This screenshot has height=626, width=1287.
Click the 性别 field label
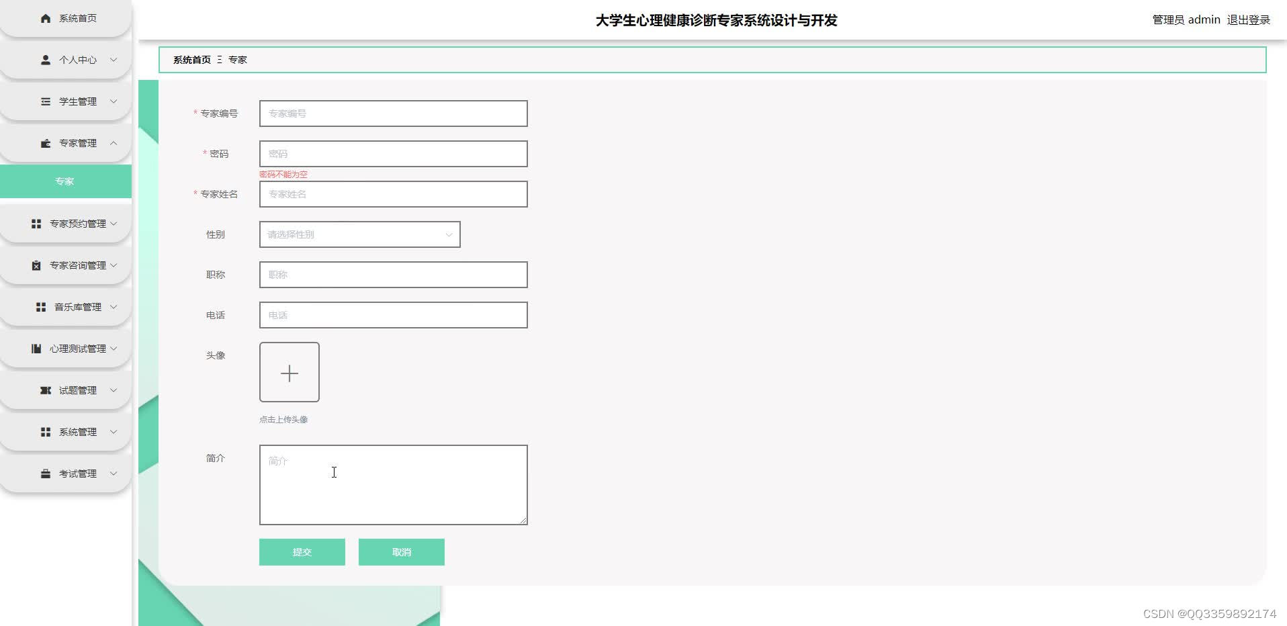click(216, 234)
